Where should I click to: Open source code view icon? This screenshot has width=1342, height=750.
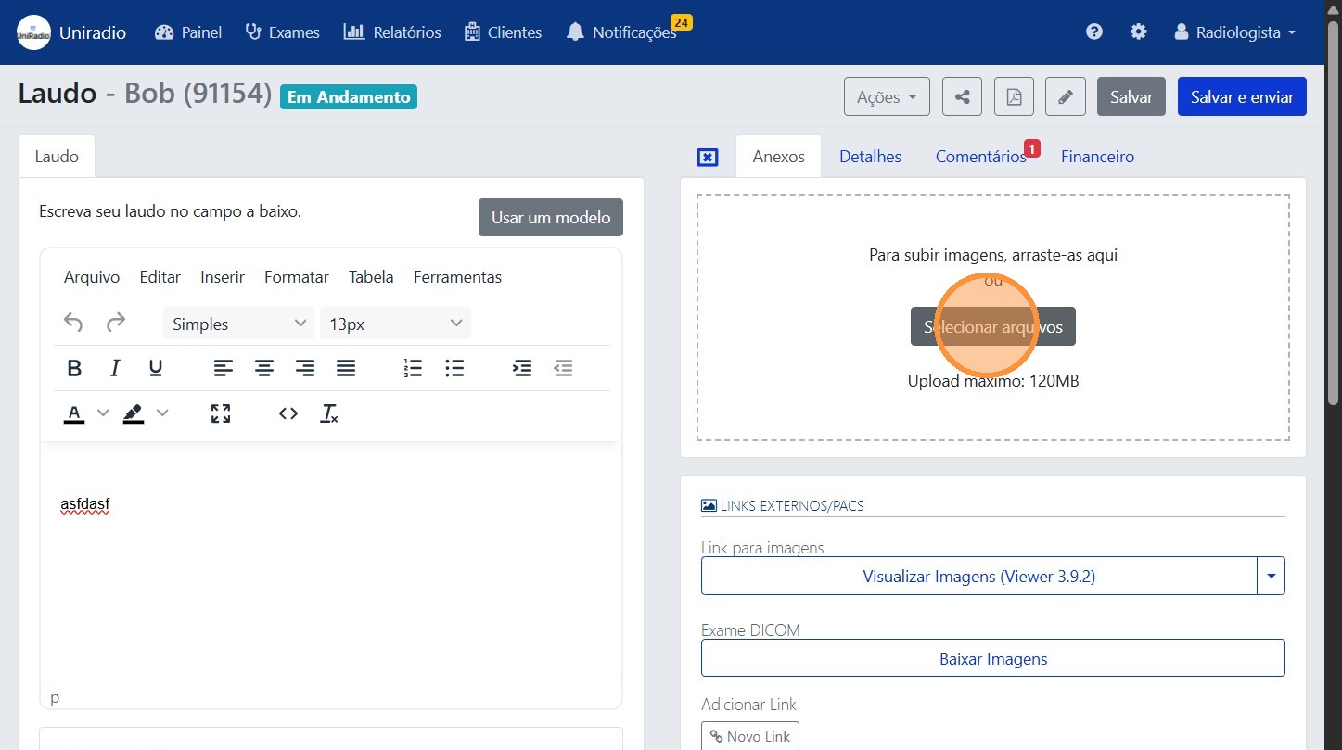pos(288,413)
